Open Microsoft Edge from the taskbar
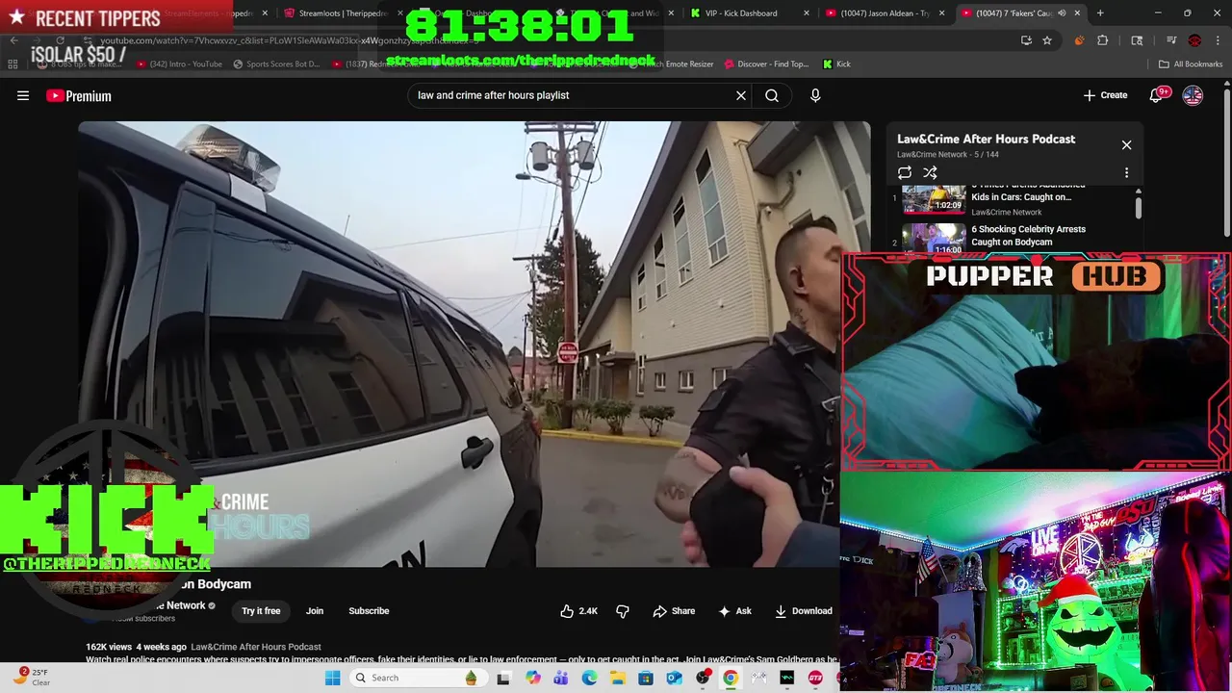This screenshot has width=1232, height=693. tap(589, 678)
